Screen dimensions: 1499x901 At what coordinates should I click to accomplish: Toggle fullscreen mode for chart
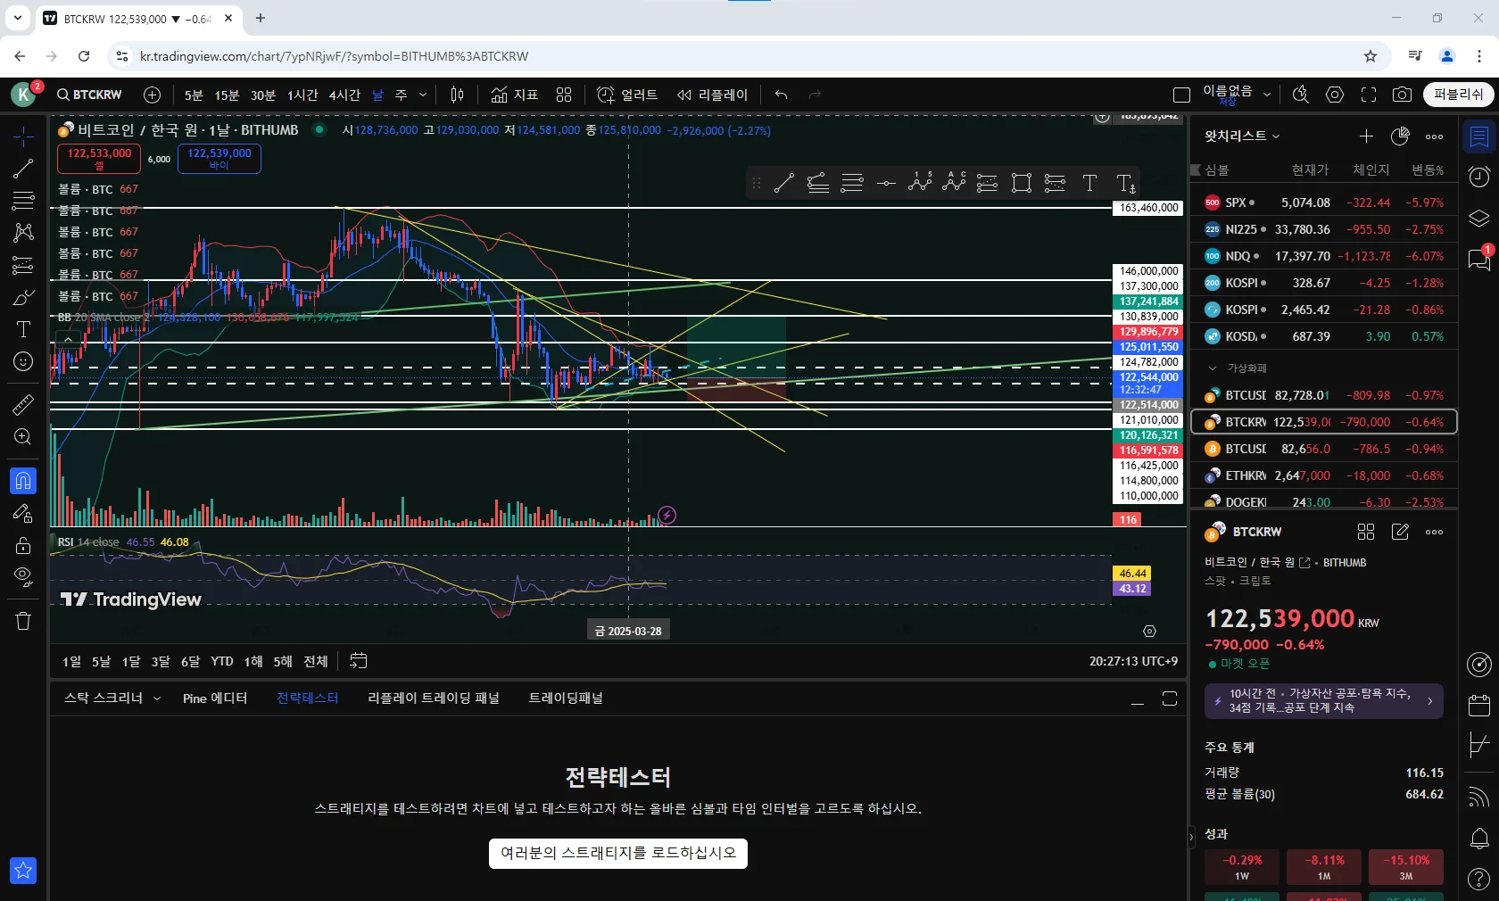[x=1369, y=95]
